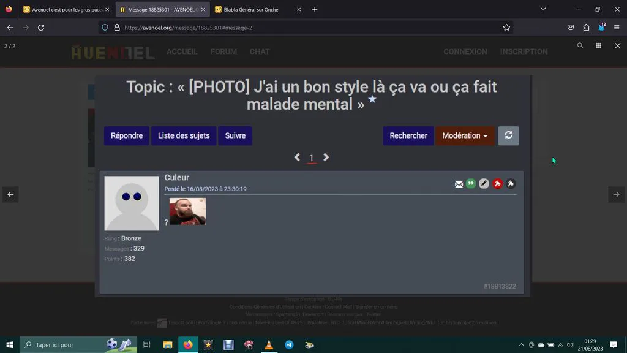Viewport: 627px width, 353px height.
Task: Click the INSCRIPTION link
Action: click(524, 51)
